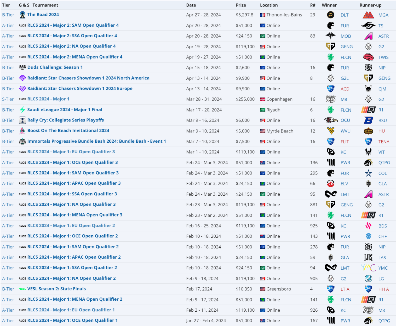Click the Vitality logo beside VIT
This screenshot has width=396, height=326.
[x=368, y=152]
